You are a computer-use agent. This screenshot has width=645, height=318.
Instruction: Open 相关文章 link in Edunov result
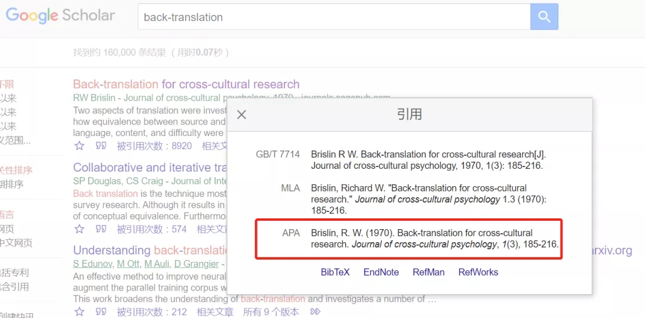[x=215, y=311]
